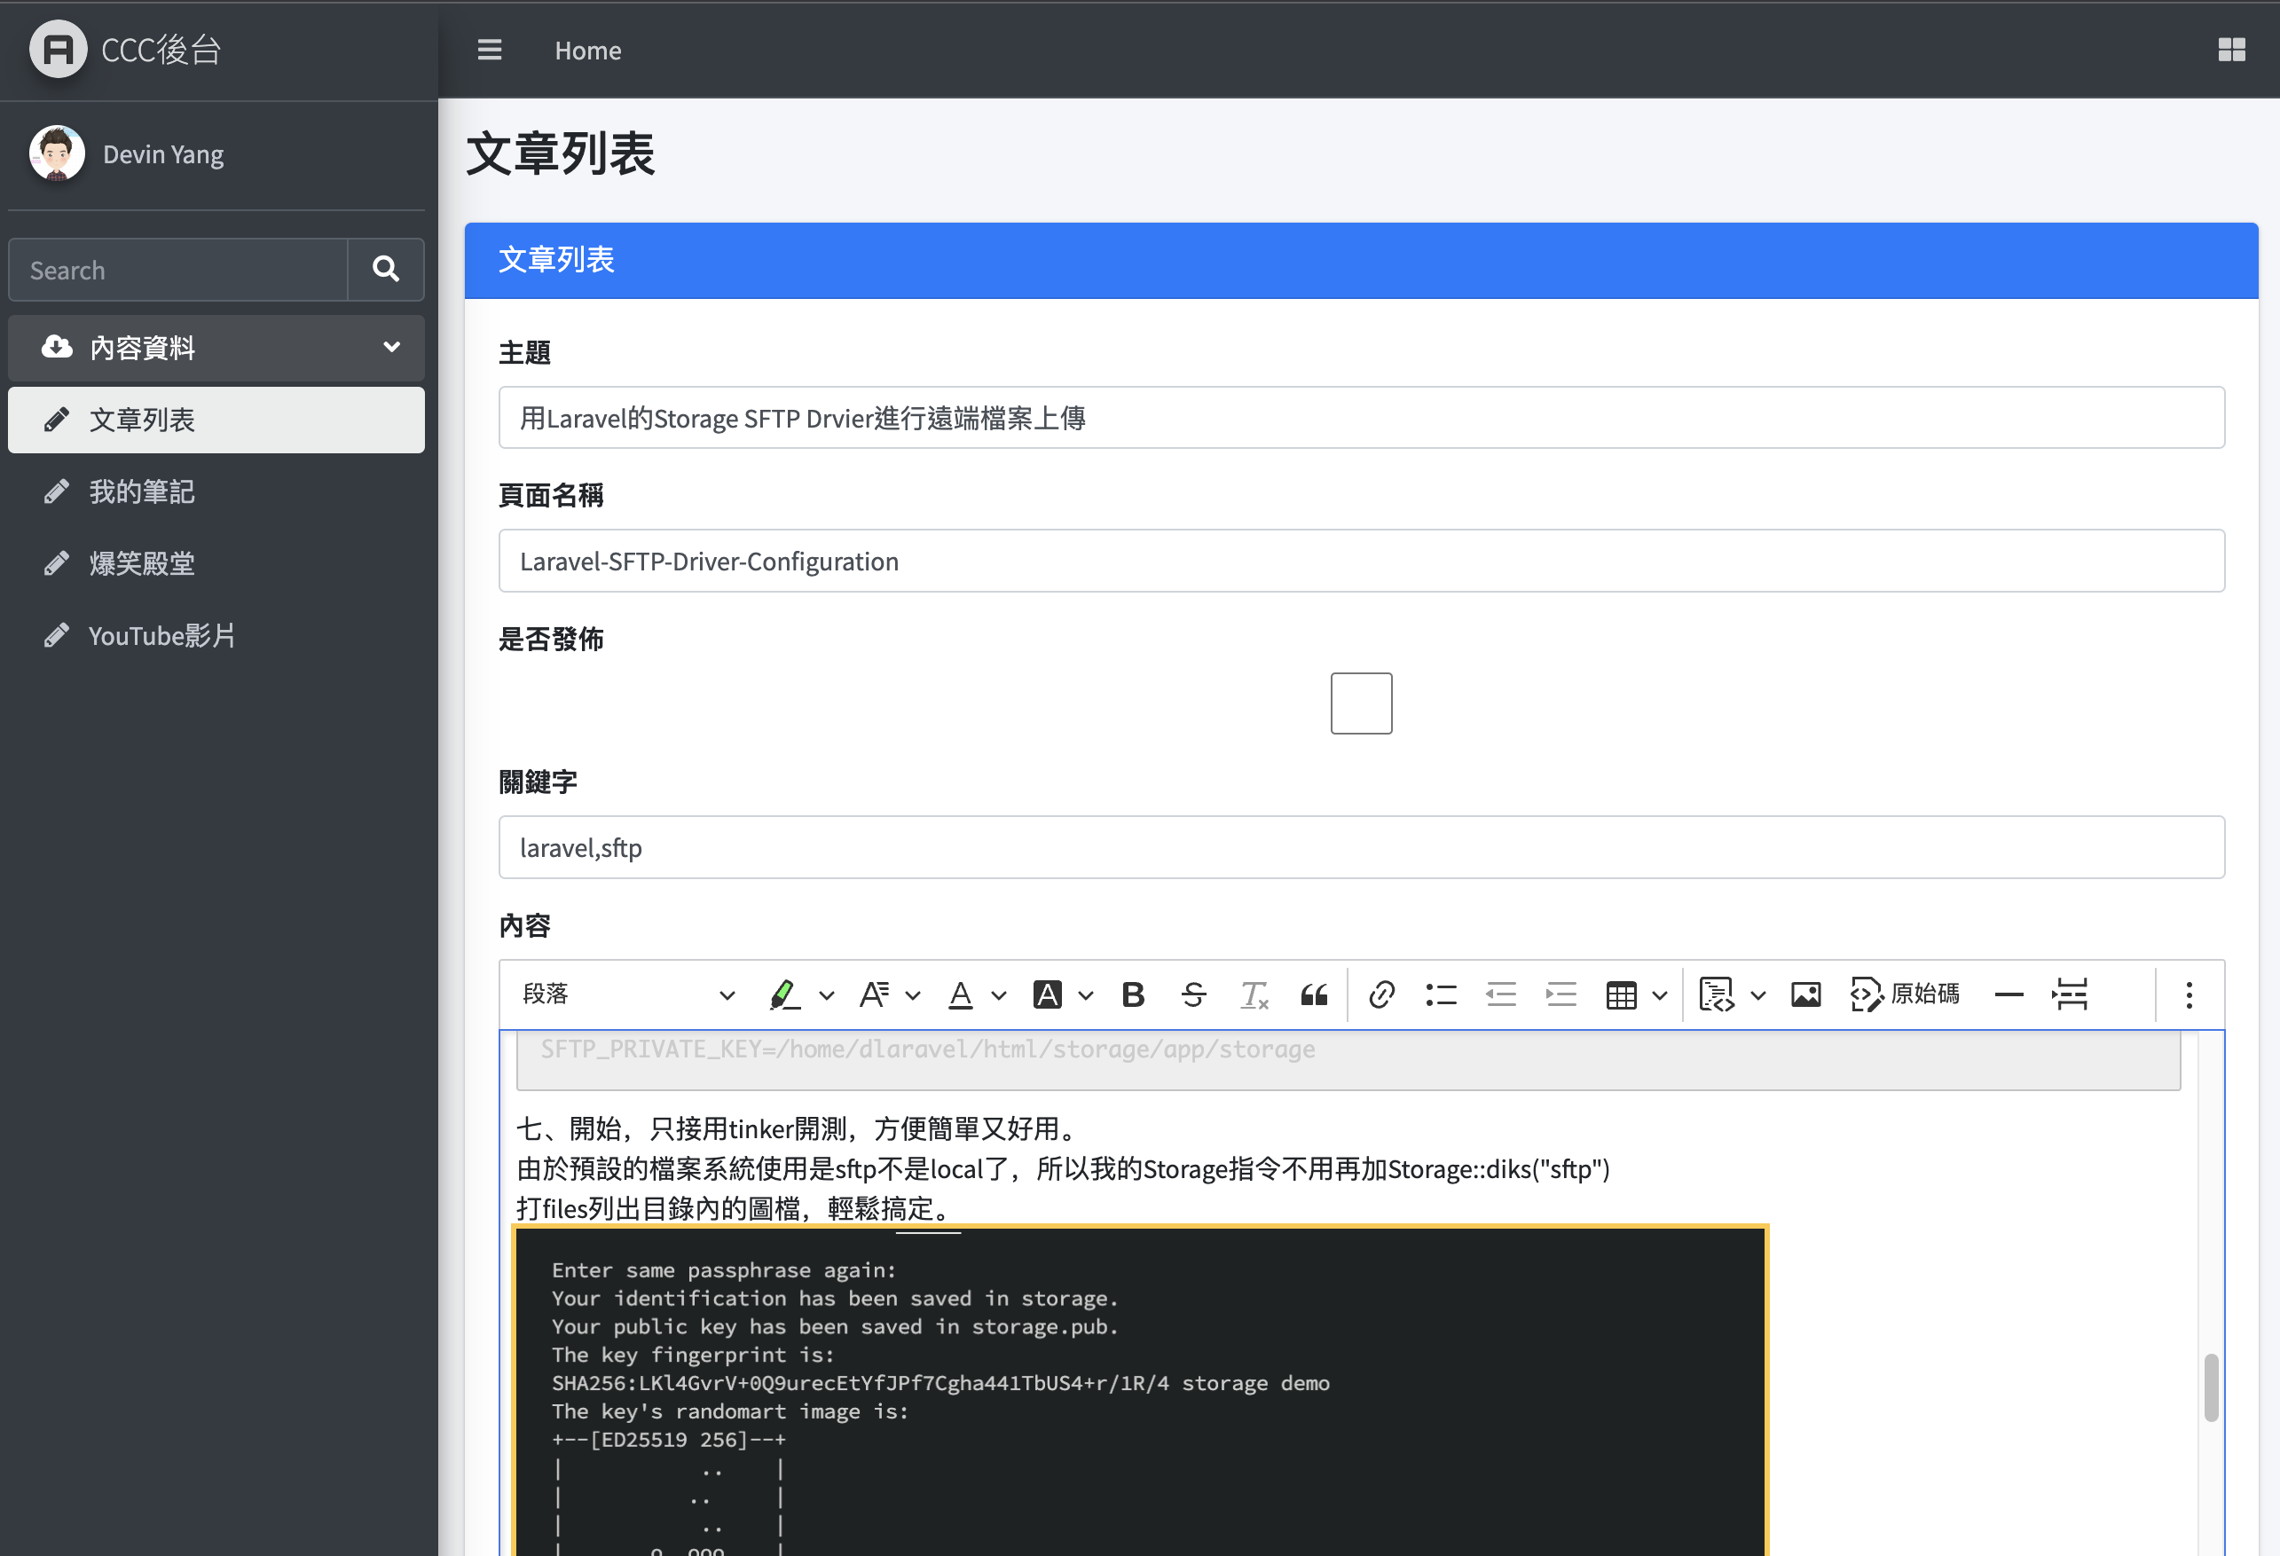The image size is (2280, 1556).
Task: Remove formatting with Tx button
Action: click(1254, 994)
